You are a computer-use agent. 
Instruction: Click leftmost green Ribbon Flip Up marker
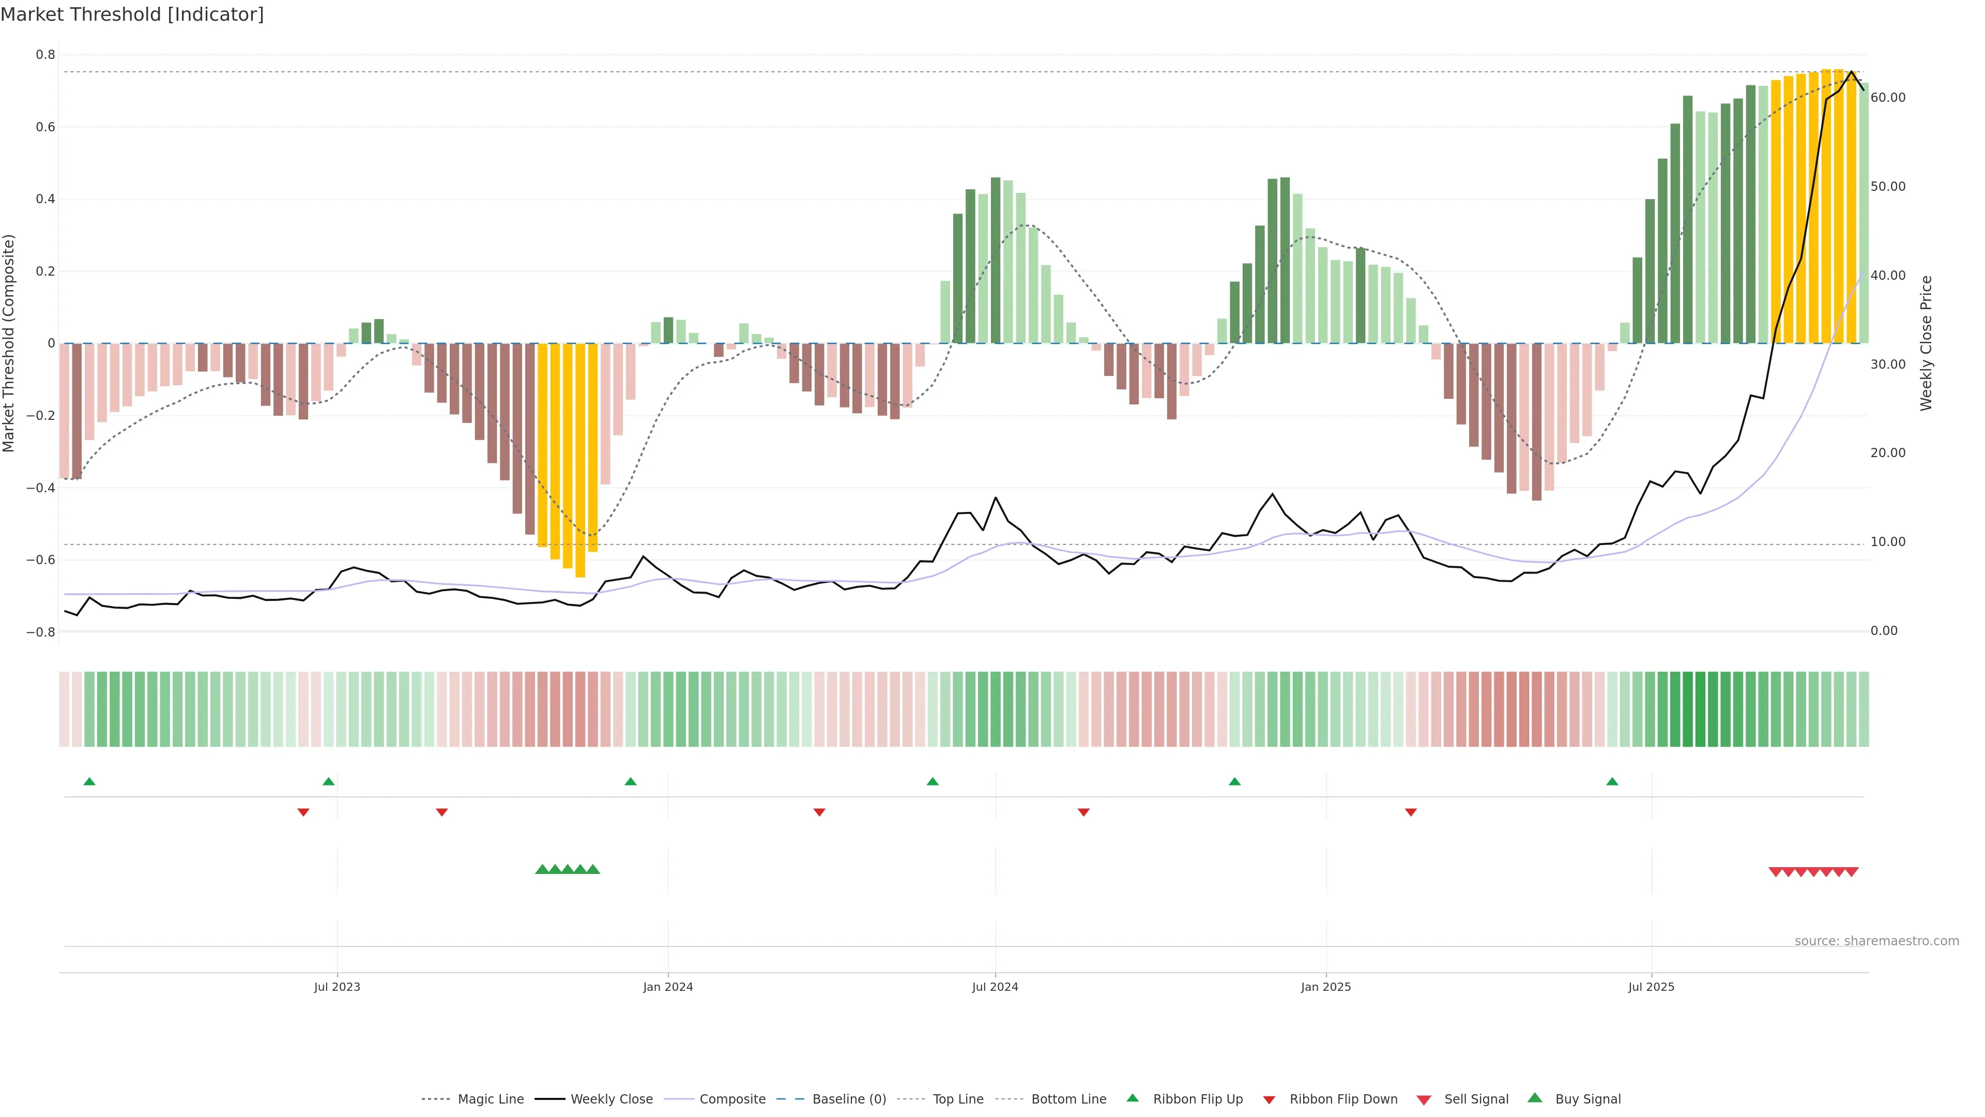(89, 782)
